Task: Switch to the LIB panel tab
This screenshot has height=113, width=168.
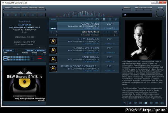Action: pyautogui.click(x=130, y=103)
